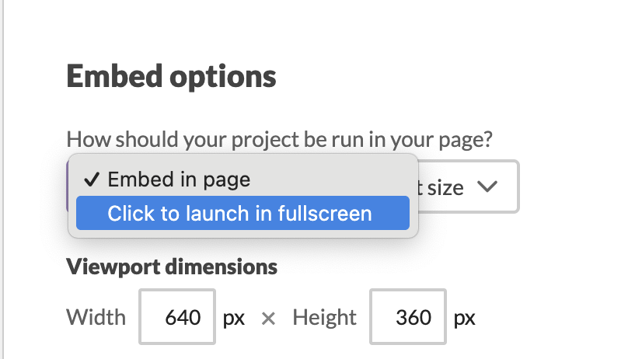The height and width of the screenshot is (359, 642).
Task: Click the chevron arrow on size dropdown
Action: [x=487, y=187]
